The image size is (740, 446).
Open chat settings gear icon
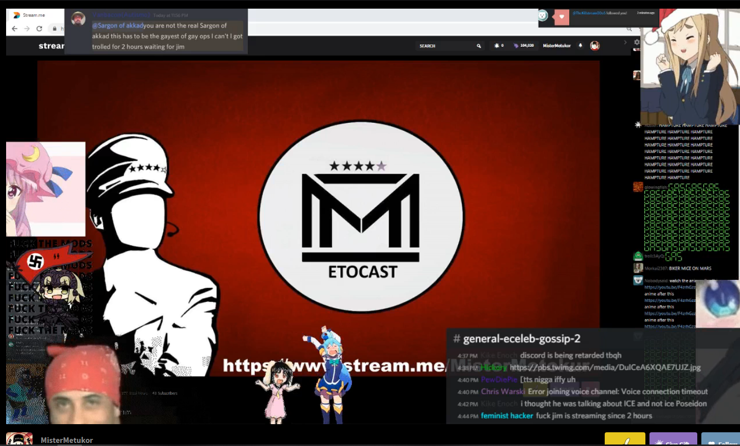636,42
